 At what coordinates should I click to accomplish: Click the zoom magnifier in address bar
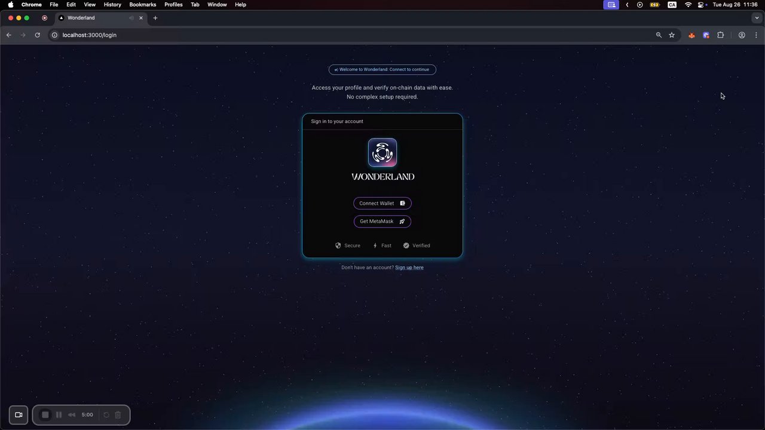coord(659,35)
